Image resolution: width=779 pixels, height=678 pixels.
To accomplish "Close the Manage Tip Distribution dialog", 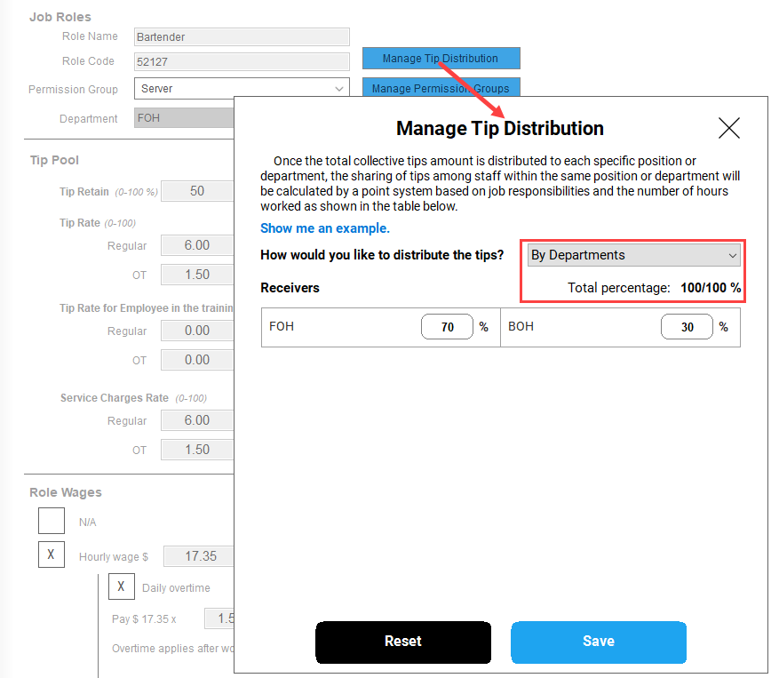I will (728, 128).
